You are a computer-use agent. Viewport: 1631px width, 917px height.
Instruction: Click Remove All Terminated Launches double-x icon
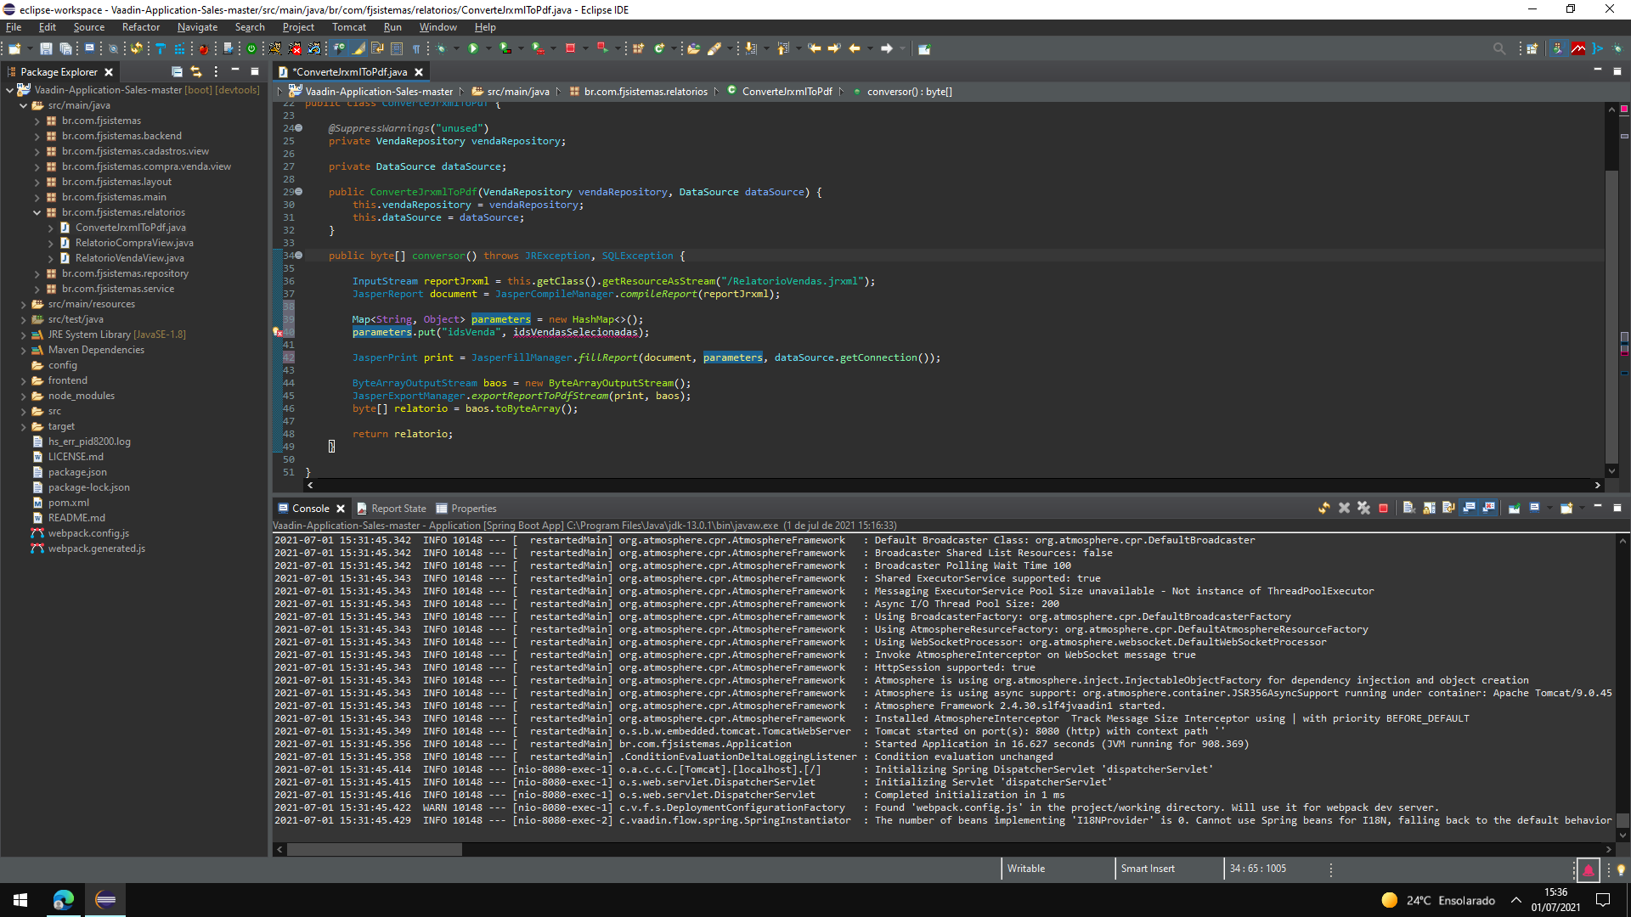pyautogui.click(x=1364, y=508)
